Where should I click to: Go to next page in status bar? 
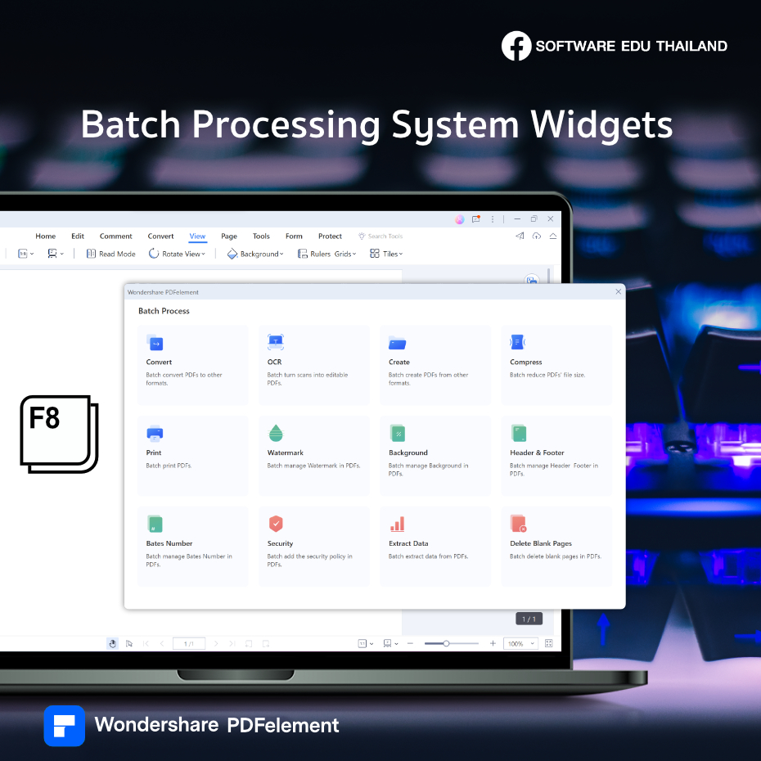click(x=216, y=643)
